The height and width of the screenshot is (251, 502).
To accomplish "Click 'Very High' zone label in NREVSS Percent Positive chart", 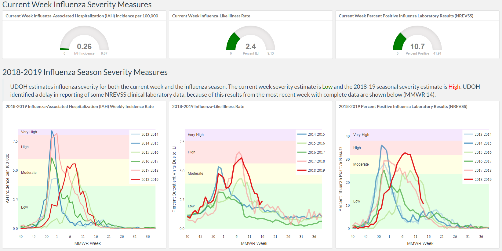I will [x=361, y=135].
